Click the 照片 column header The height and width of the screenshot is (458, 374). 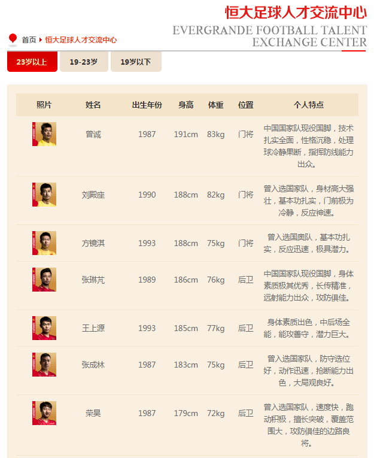44,105
